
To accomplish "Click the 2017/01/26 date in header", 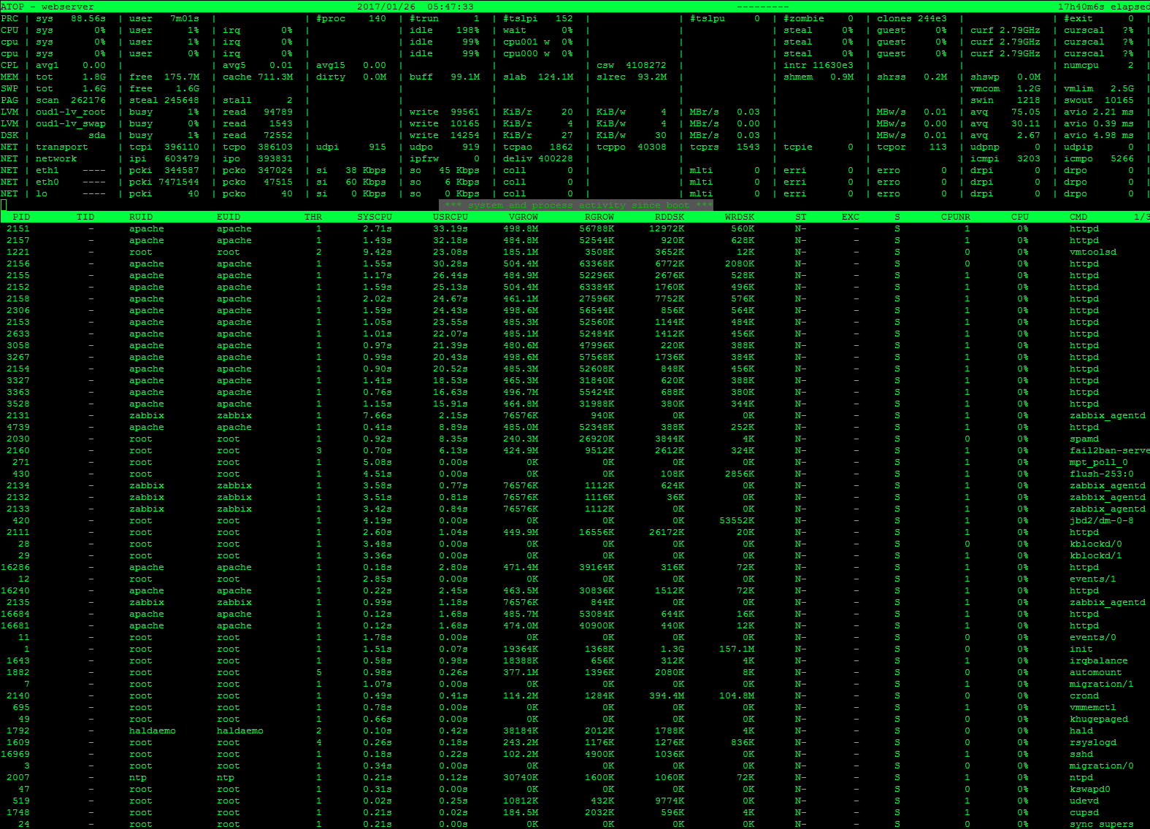I will click(x=386, y=7).
